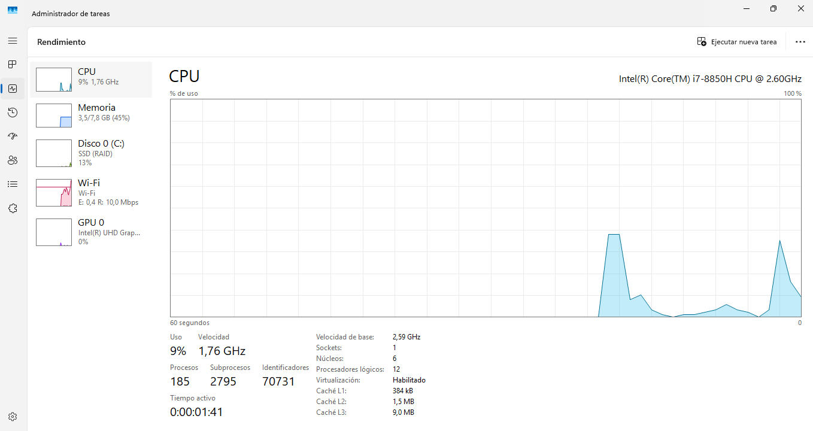
Task: Click Ejecutar nueva tarea button
Action: click(737, 42)
